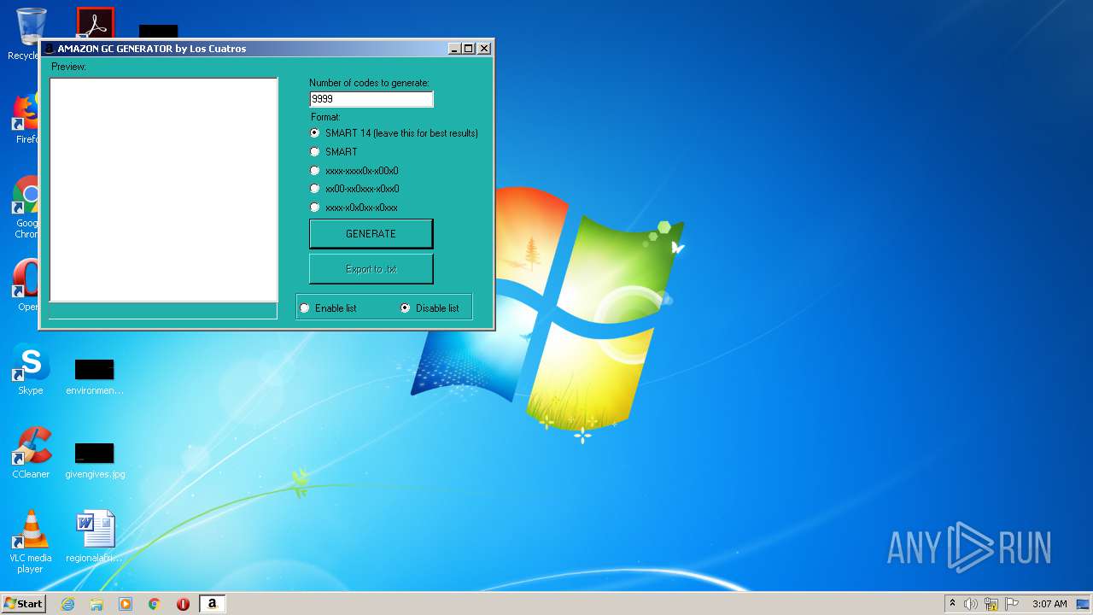Click the number of codes input field

point(371,99)
